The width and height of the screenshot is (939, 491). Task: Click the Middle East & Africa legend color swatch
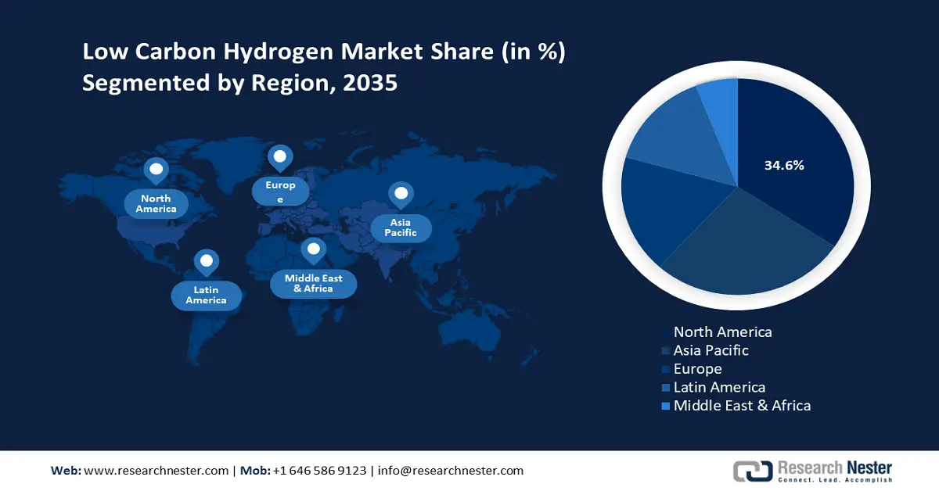pos(665,406)
